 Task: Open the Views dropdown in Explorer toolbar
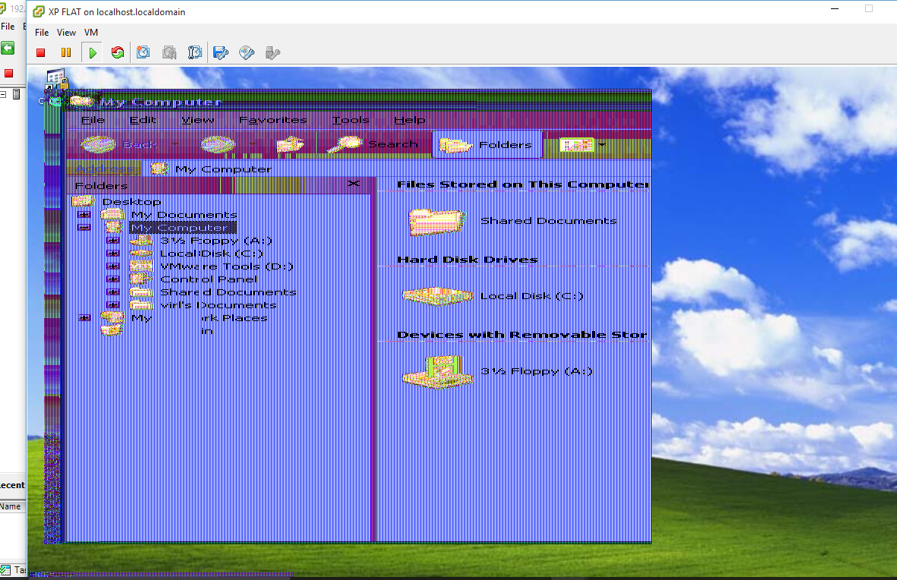(583, 145)
